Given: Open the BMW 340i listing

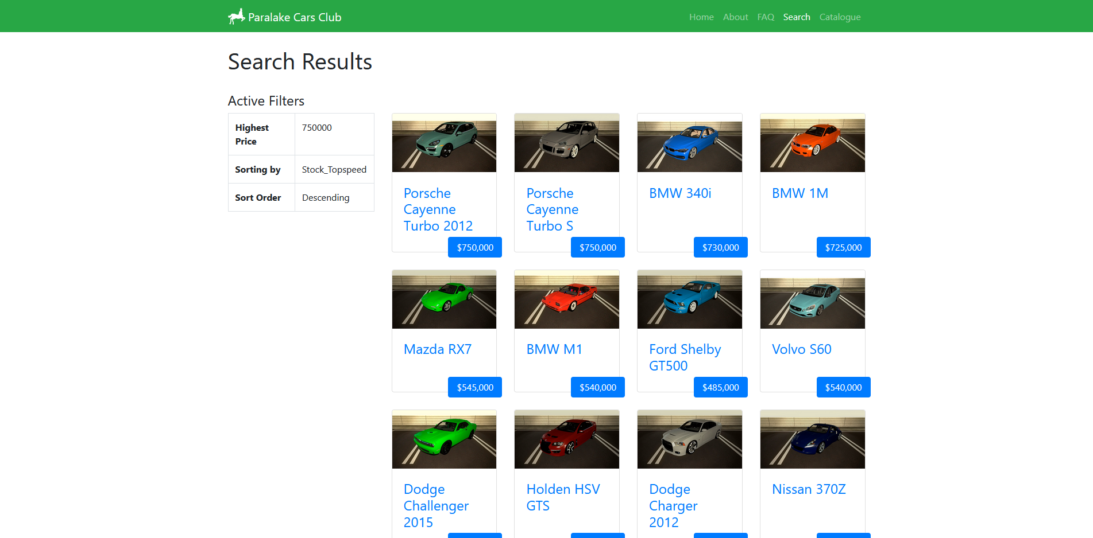Looking at the screenshot, I should pyautogui.click(x=679, y=193).
